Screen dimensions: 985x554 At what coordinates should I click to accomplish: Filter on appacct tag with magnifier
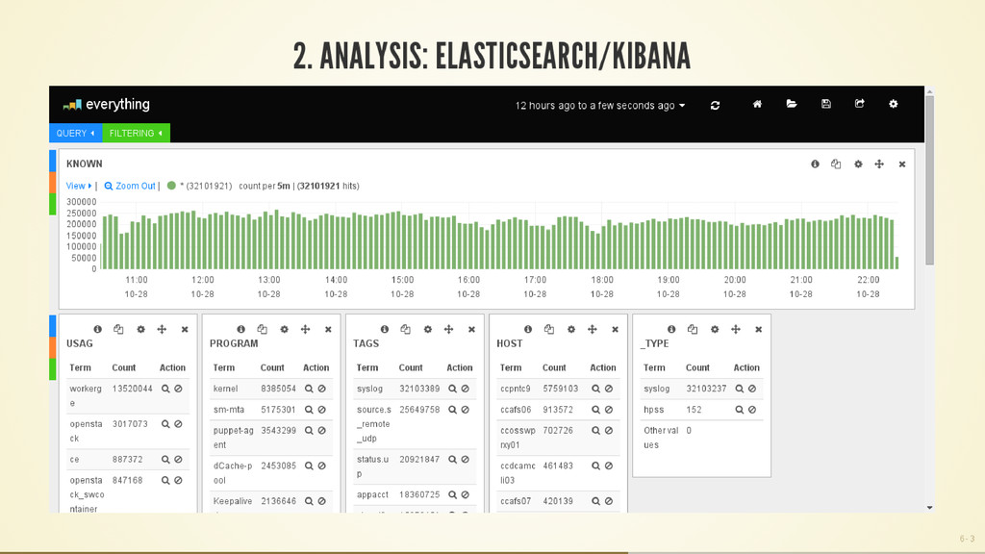coord(452,495)
